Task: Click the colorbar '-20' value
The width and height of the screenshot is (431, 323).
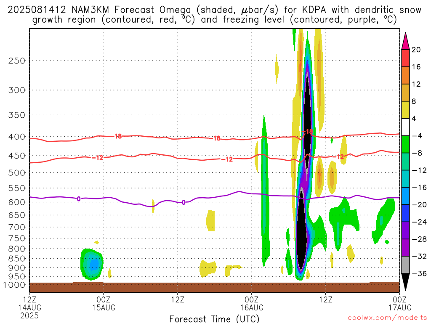Action: [419, 205]
